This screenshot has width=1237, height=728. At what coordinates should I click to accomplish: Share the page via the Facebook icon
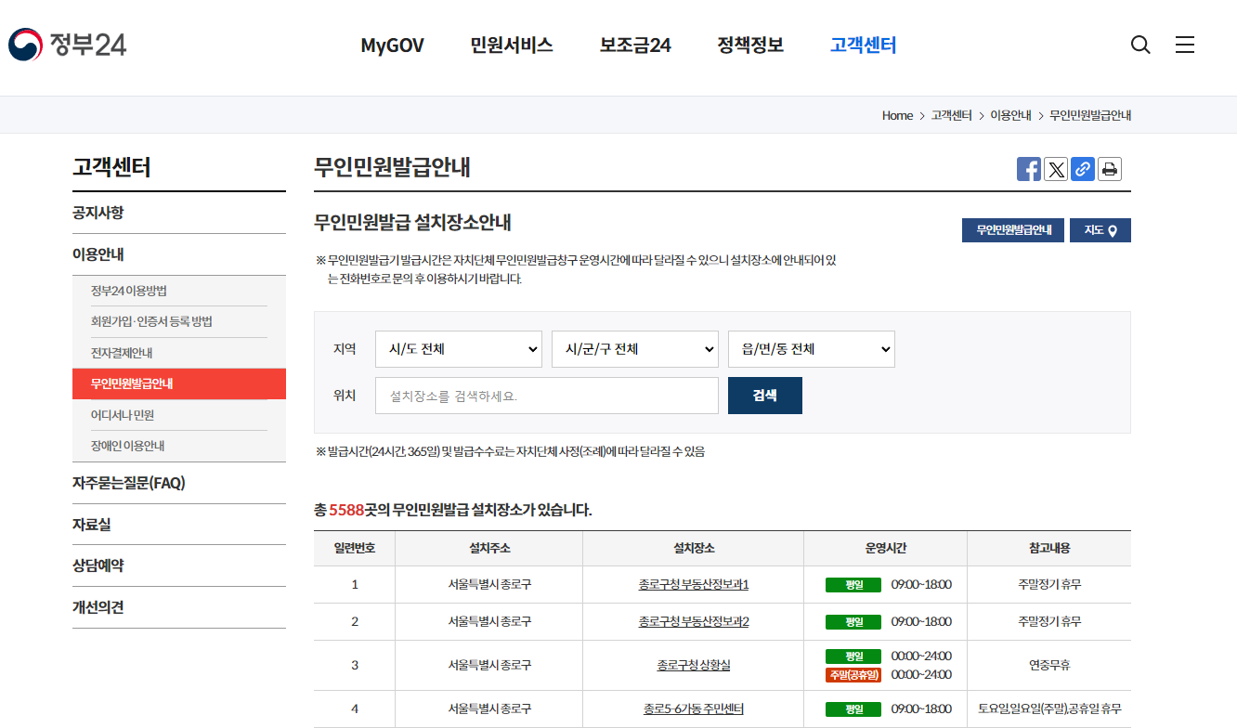pyautogui.click(x=1028, y=169)
